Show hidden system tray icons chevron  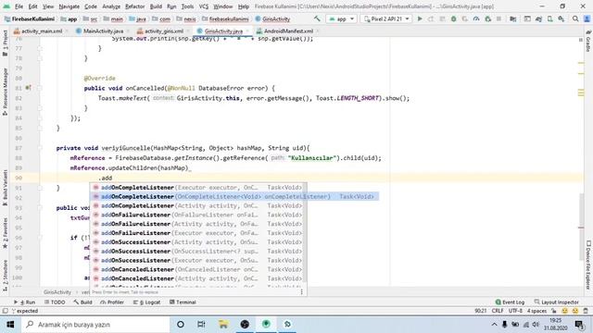pyautogui.click(x=494, y=325)
